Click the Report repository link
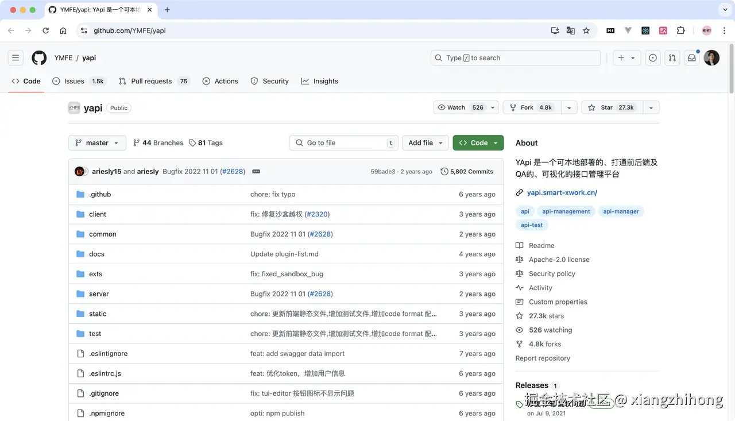Image resolution: width=735 pixels, height=421 pixels. coord(543,358)
